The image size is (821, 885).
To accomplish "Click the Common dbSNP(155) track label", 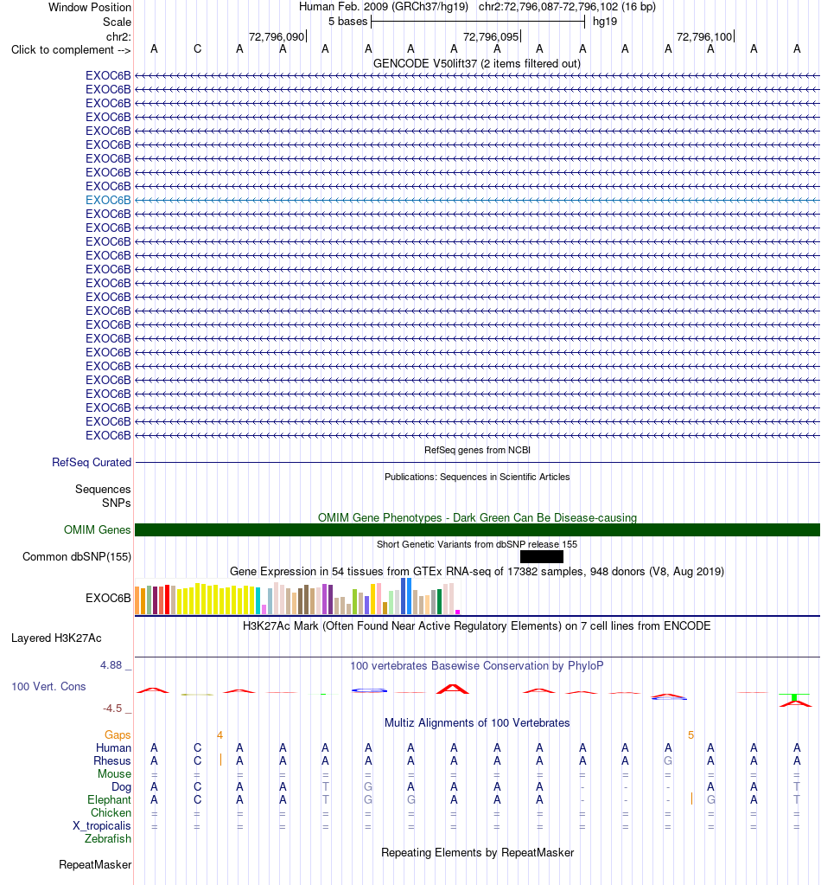I will [x=77, y=556].
